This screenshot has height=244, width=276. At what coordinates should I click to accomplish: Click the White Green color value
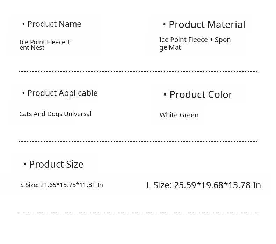pyautogui.click(x=179, y=115)
